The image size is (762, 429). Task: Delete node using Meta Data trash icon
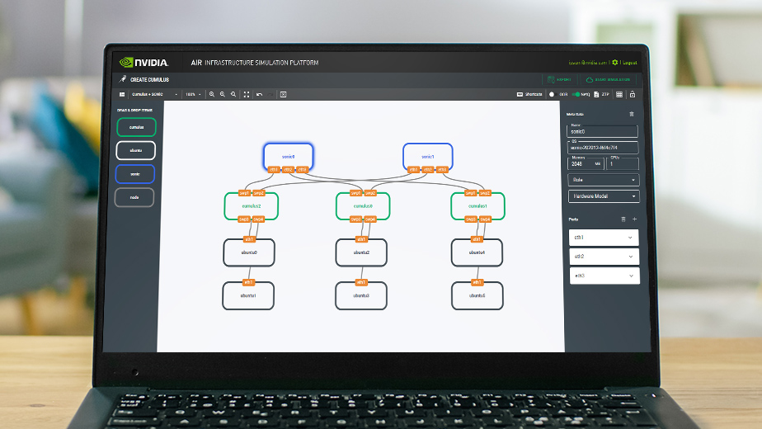632,114
